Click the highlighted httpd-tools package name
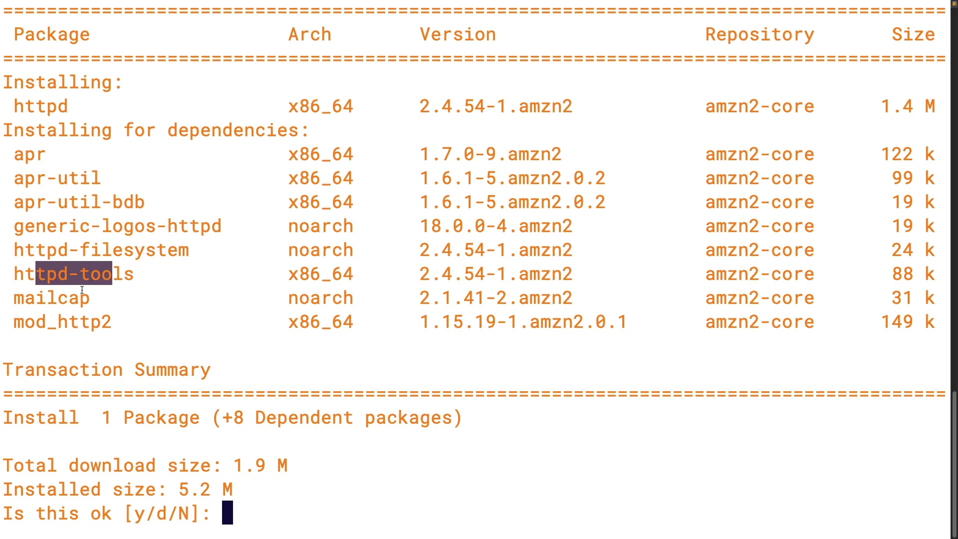958x539 pixels. [74, 274]
